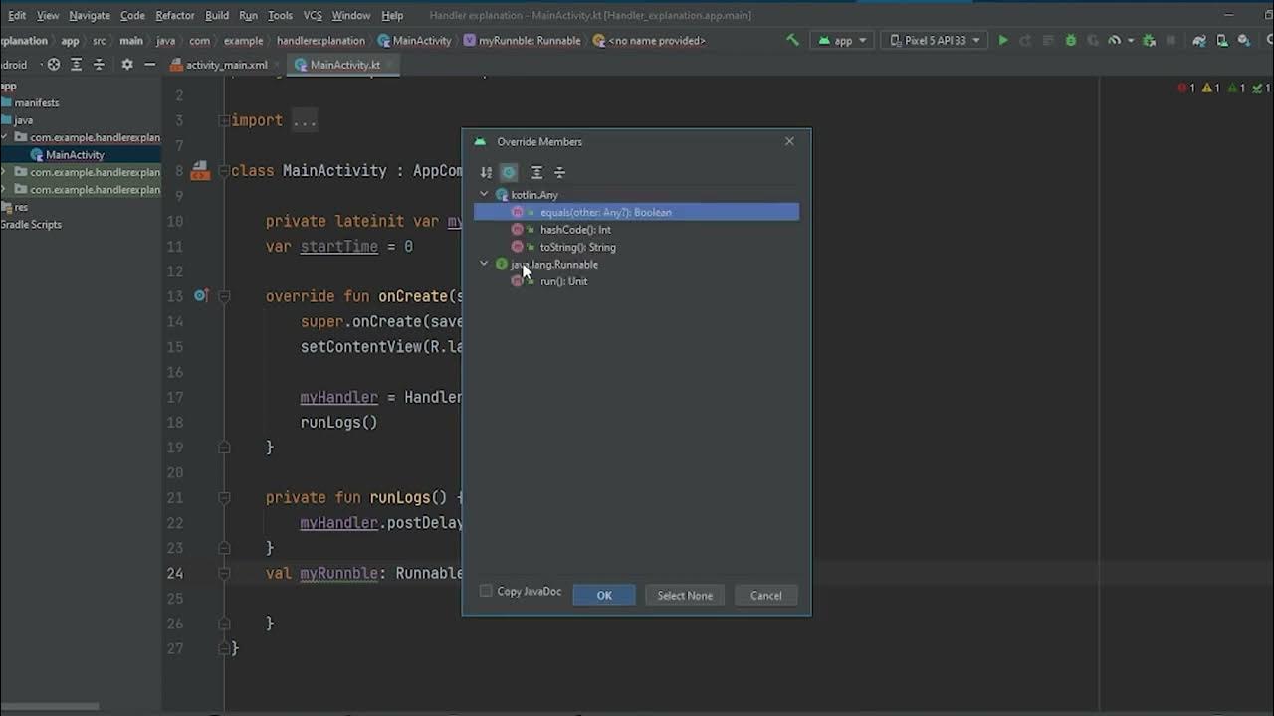Click OK in Override Members dialog
Image resolution: width=1274 pixels, height=716 pixels.
pos(604,595)
